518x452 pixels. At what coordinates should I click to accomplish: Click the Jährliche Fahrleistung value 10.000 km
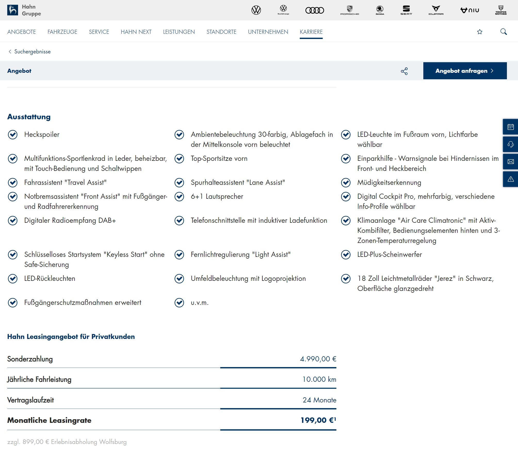[319, 379]
